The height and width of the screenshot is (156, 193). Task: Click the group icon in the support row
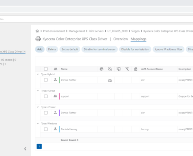click(x=55, y=96)
